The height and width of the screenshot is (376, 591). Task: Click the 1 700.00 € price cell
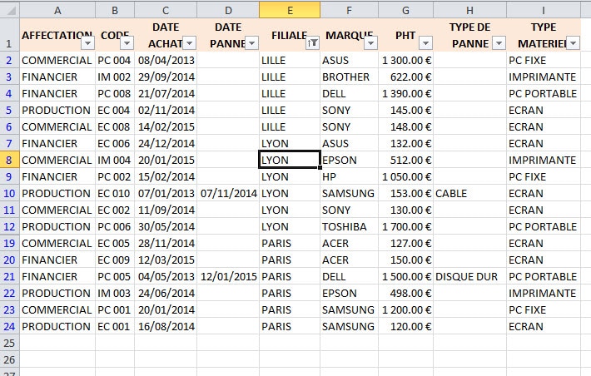pos(405,227)
